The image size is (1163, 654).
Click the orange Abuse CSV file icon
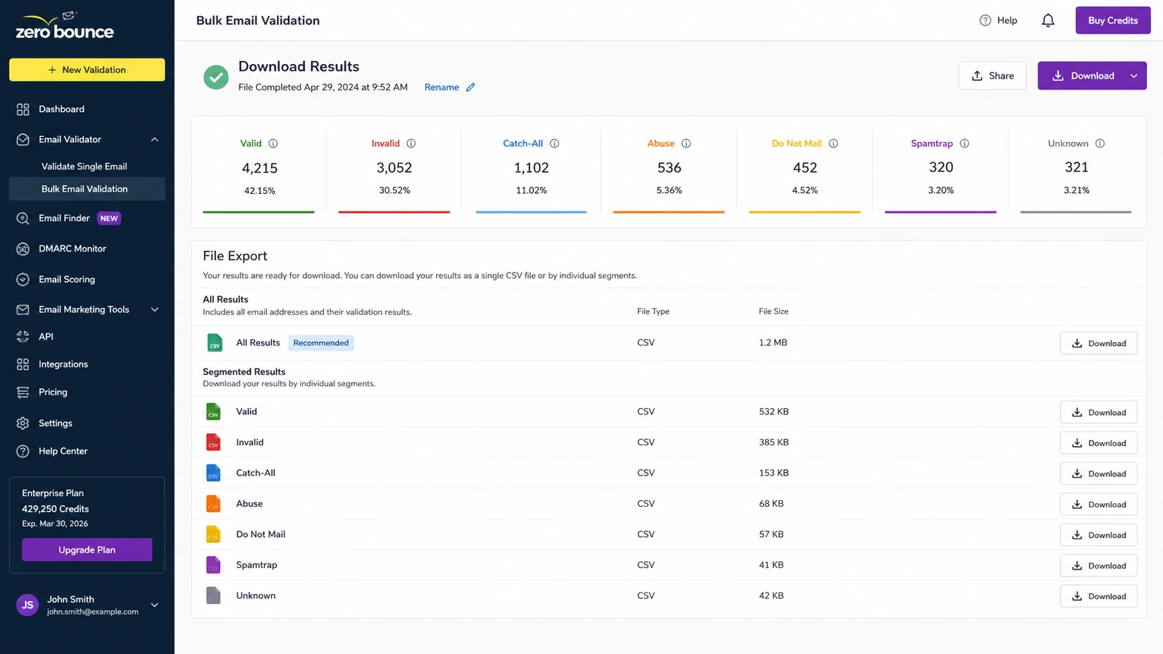coord(214,504)
